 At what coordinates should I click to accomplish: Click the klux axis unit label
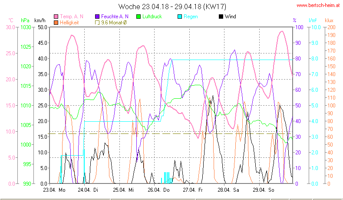pyautogui.click(x=329, y=20)
